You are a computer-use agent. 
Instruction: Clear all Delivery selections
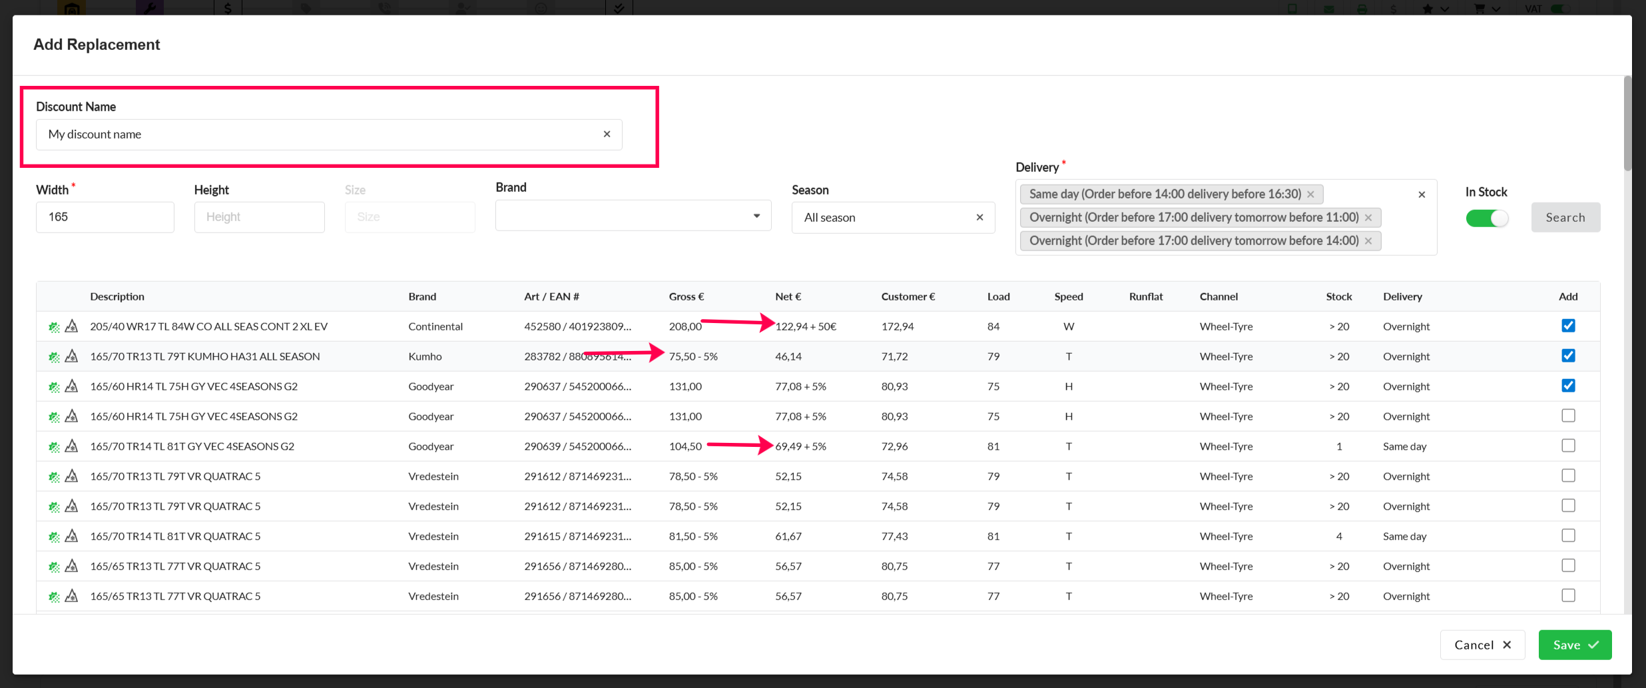[1422, 195]
